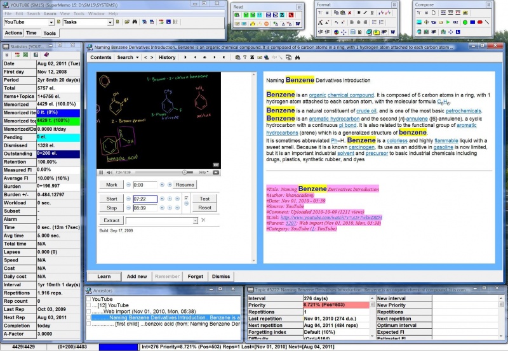
Task: Check the highlighted Naming Benzene row checkbox
Action: point(88,317)
